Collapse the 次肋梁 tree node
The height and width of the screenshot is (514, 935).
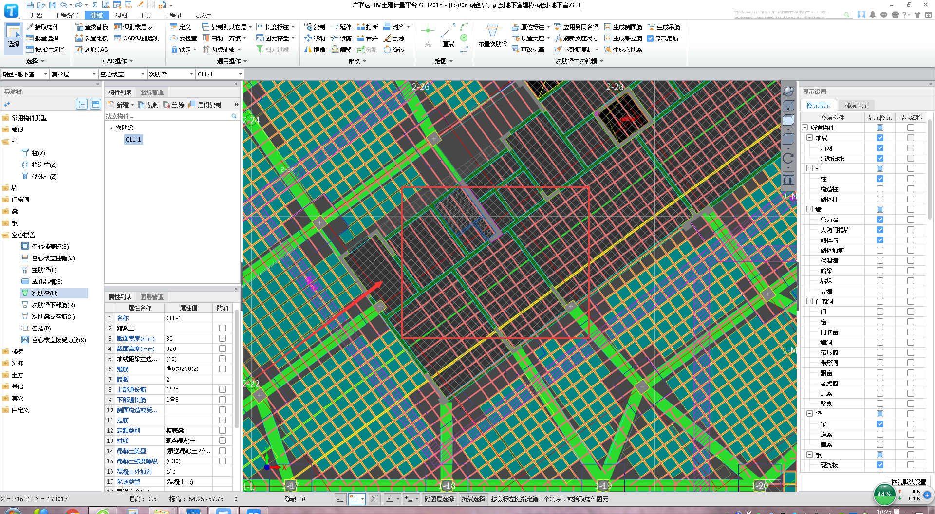click(x=111, y=128)
